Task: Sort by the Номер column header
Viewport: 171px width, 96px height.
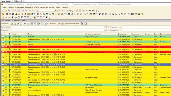Action: pos(19,34)
